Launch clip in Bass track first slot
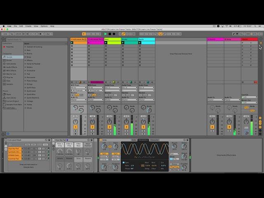 [x=106, y=43]
